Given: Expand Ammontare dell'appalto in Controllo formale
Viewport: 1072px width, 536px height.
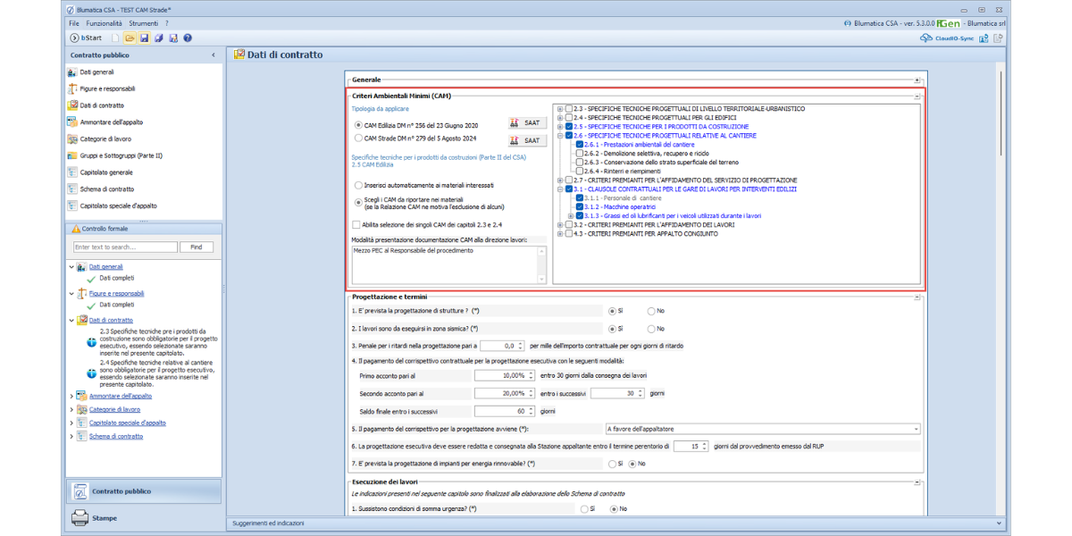Looking at the screenshot, I should click(72, 396).
